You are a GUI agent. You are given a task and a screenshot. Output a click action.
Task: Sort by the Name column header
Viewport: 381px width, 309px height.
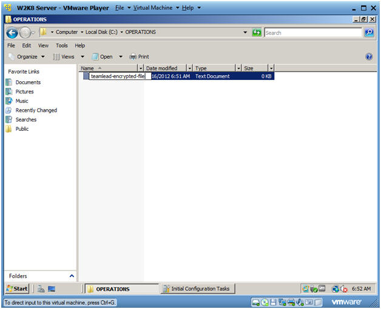(109, 68)
